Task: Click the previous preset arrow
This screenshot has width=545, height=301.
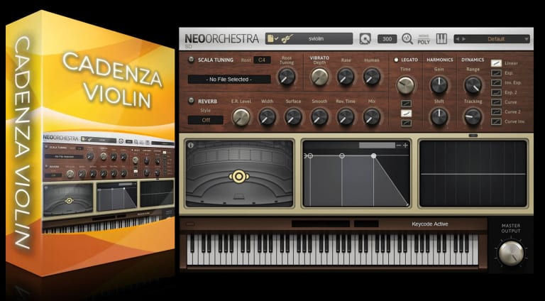Action: [x=458, y=39]
